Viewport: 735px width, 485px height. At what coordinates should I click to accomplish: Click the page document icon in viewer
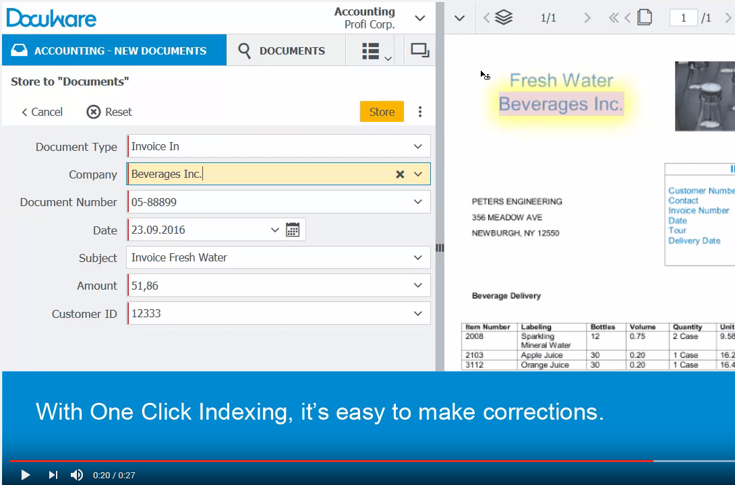point(645,18)
